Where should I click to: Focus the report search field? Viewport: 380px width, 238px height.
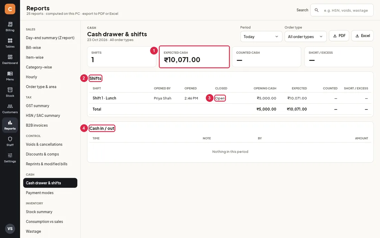pyautogui.click(x=342, y=10)
